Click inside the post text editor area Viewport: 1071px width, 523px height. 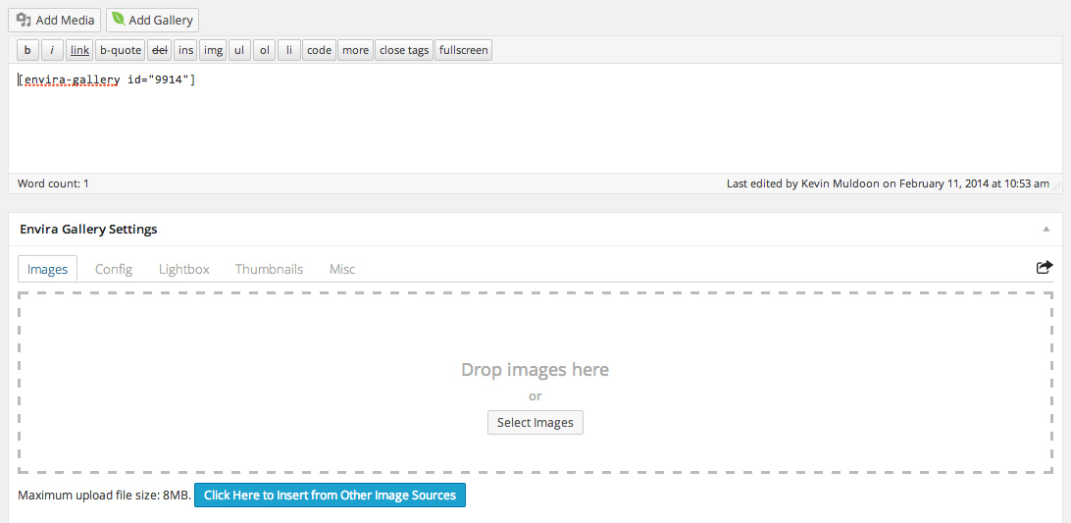coord(535,118)
